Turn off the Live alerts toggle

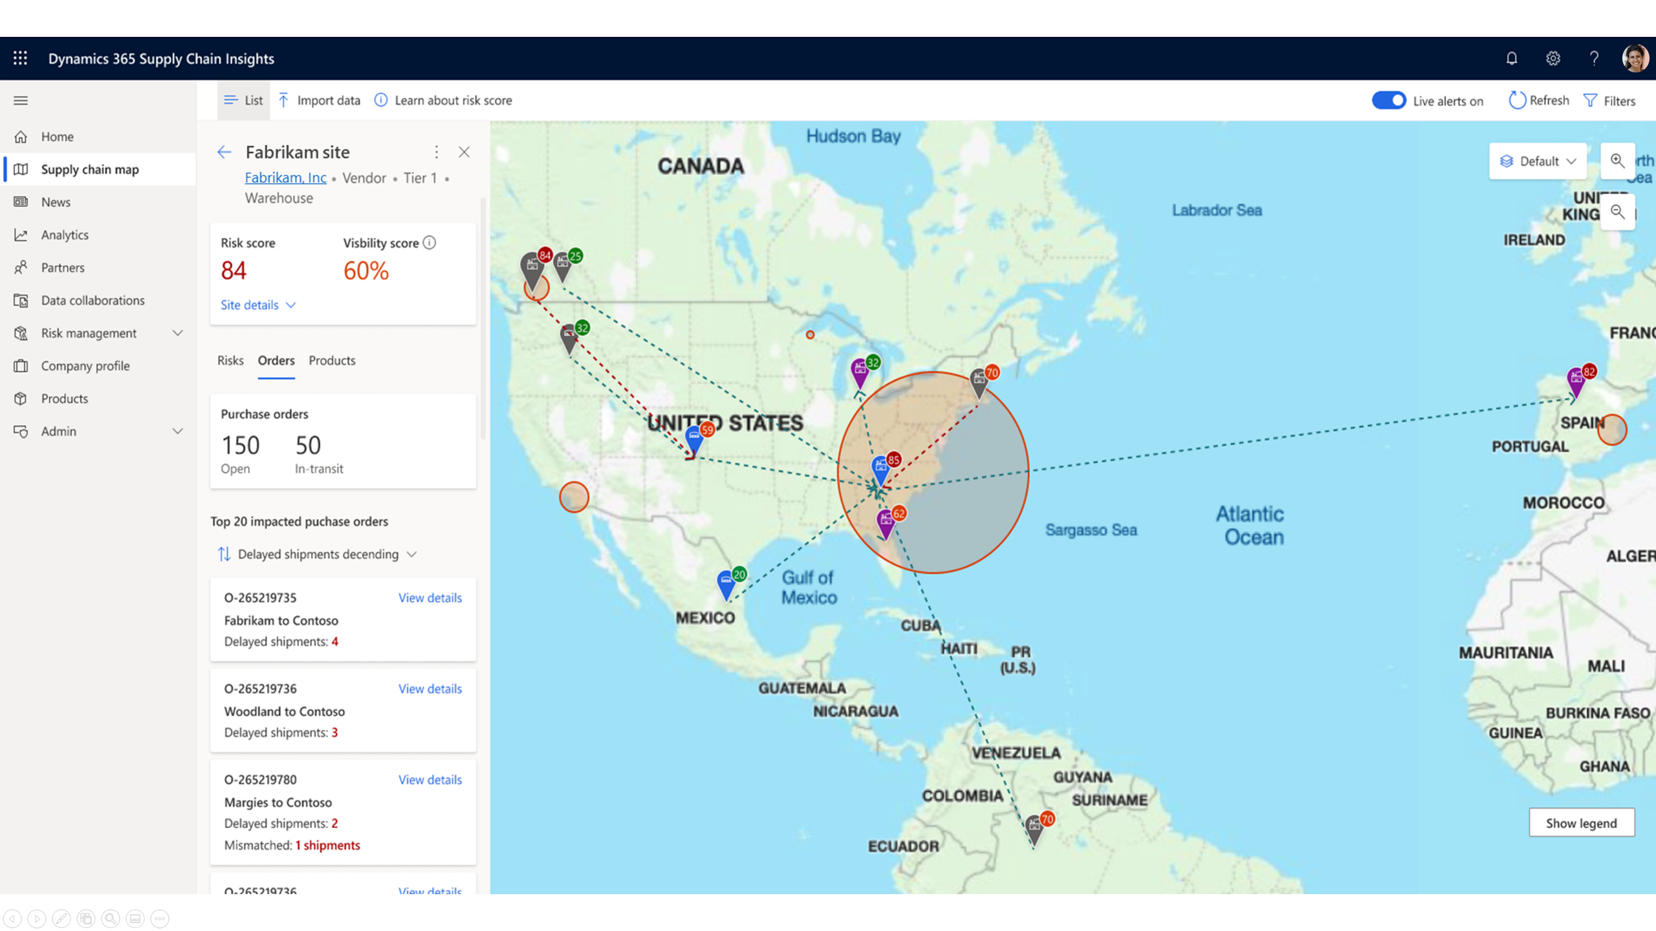point(1388,100)
